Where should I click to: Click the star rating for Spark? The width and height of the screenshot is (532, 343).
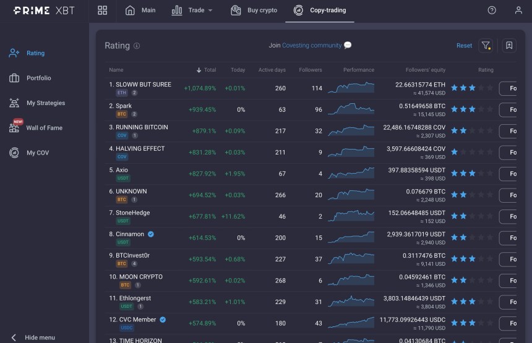[472, 109]
